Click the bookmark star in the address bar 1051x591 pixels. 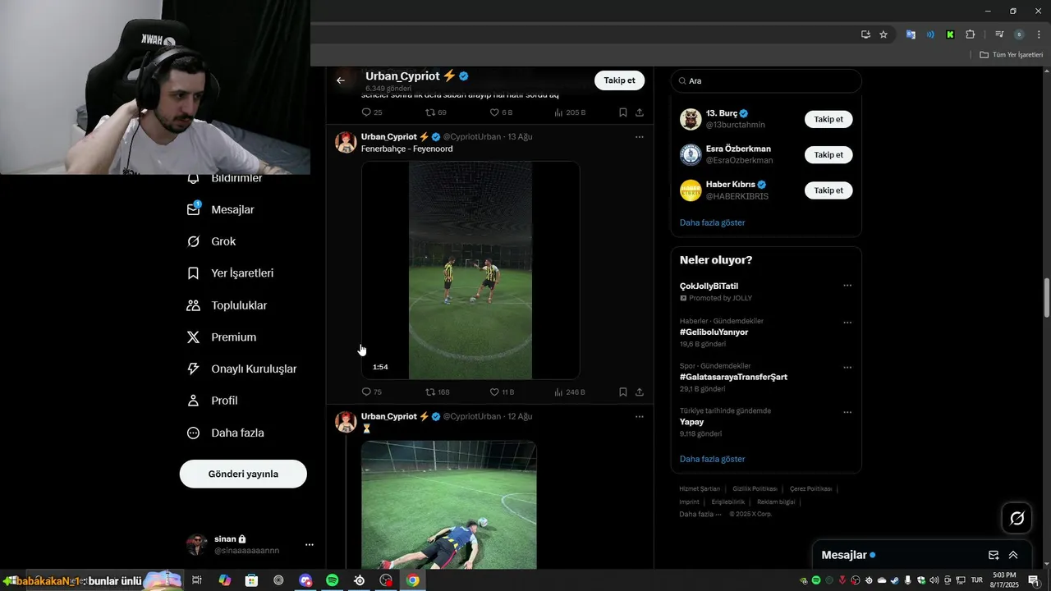coord(883,34)
